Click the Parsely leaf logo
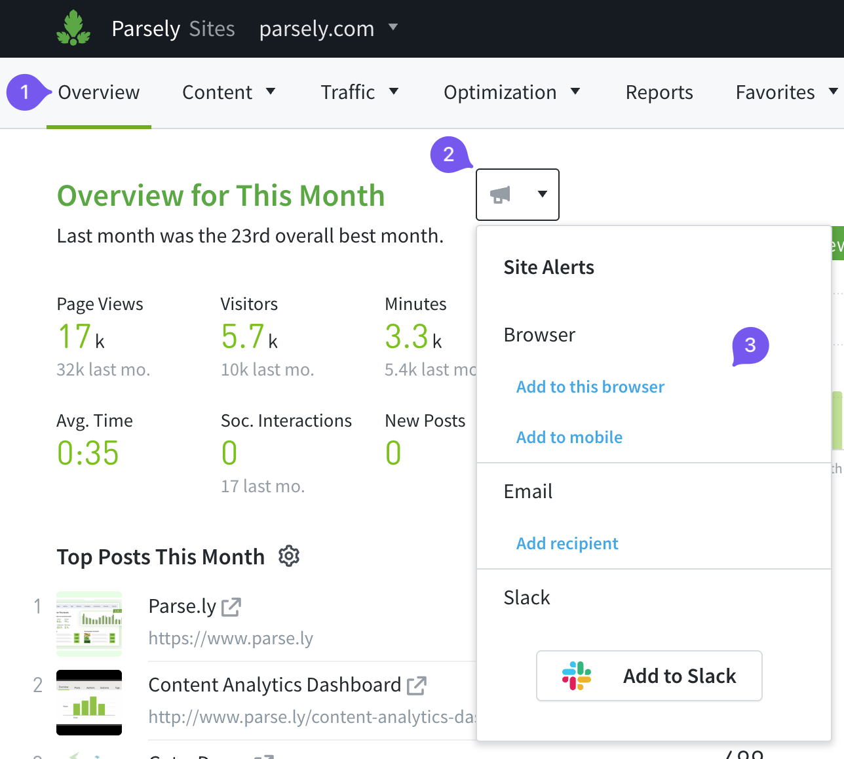 tap(73, 29)
